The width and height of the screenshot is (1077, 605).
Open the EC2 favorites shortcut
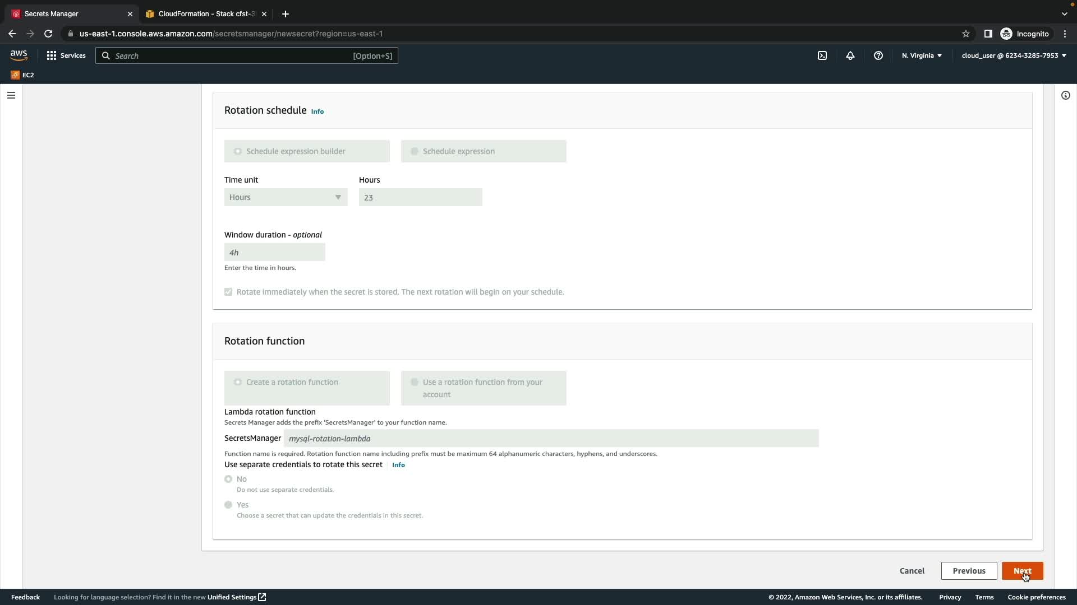(22, 75)
